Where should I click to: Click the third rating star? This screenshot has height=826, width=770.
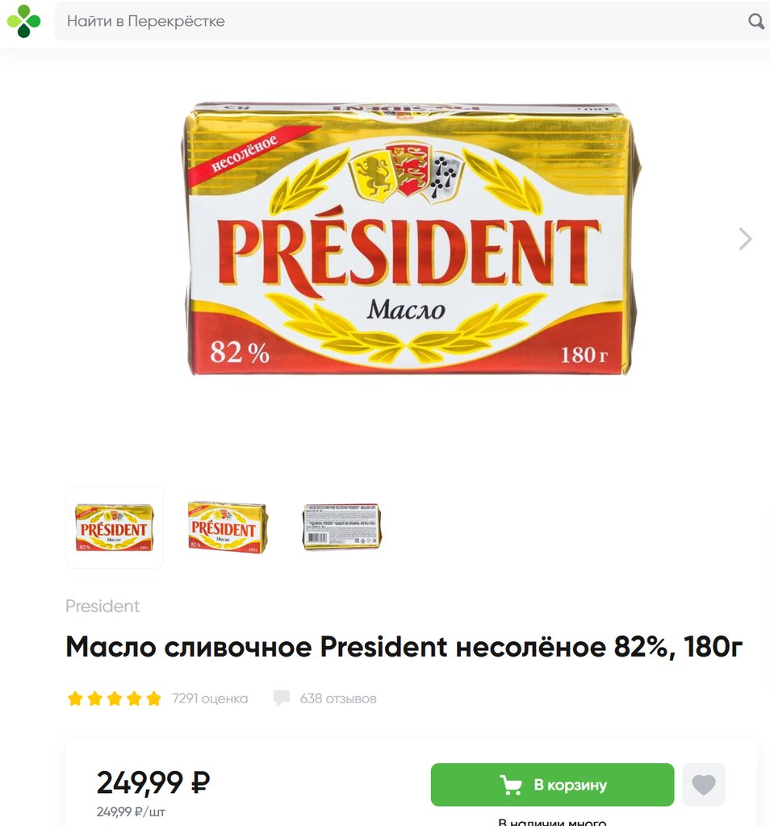[115, 699]
